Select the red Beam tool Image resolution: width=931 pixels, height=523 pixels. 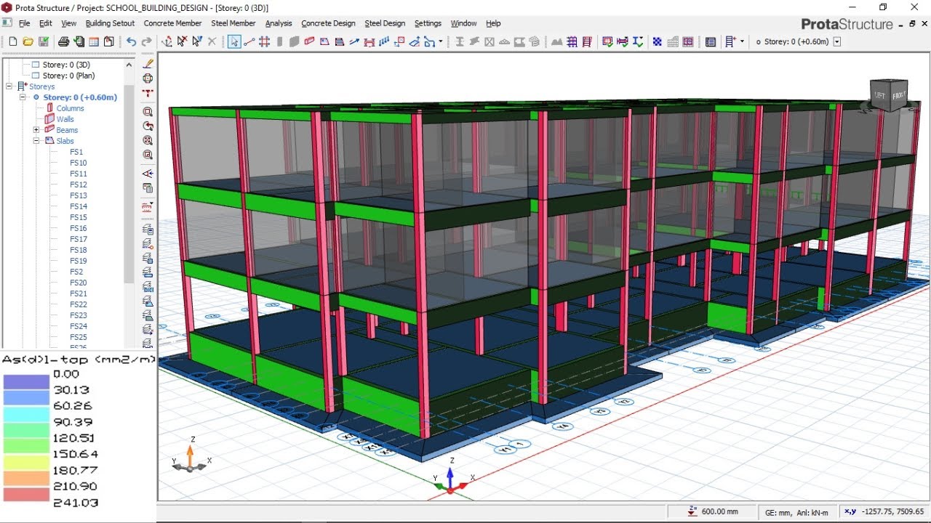[x=310, y=41]
